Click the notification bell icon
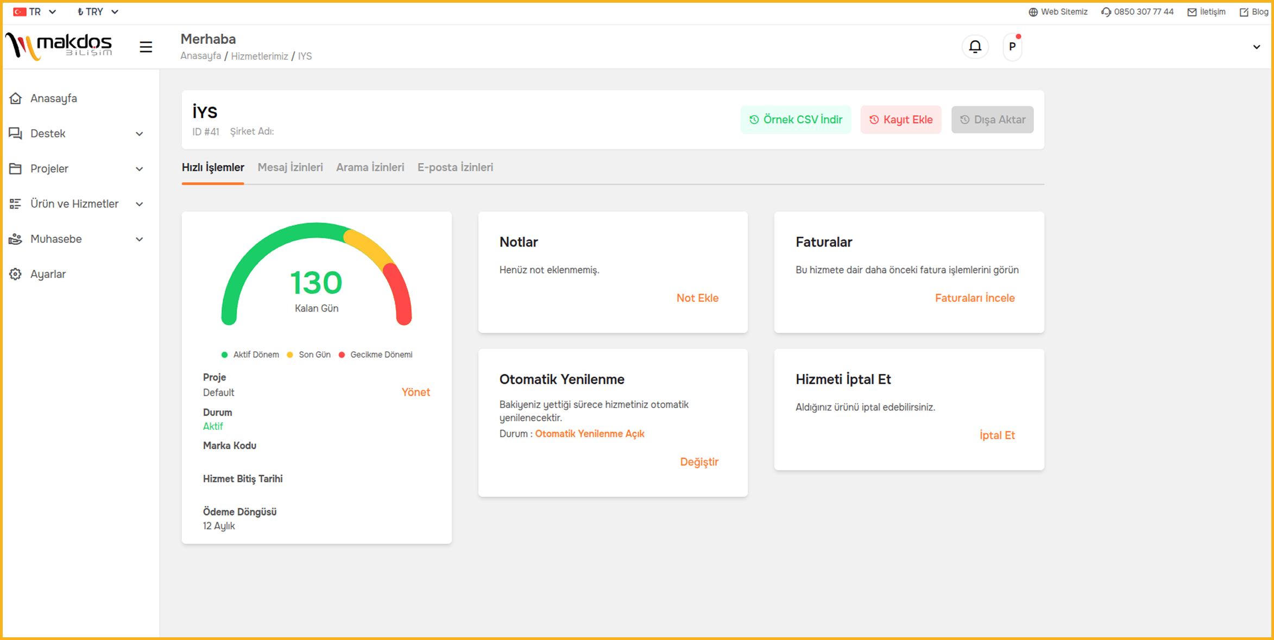The image size is (1274, 640). [x=975, y=47]
